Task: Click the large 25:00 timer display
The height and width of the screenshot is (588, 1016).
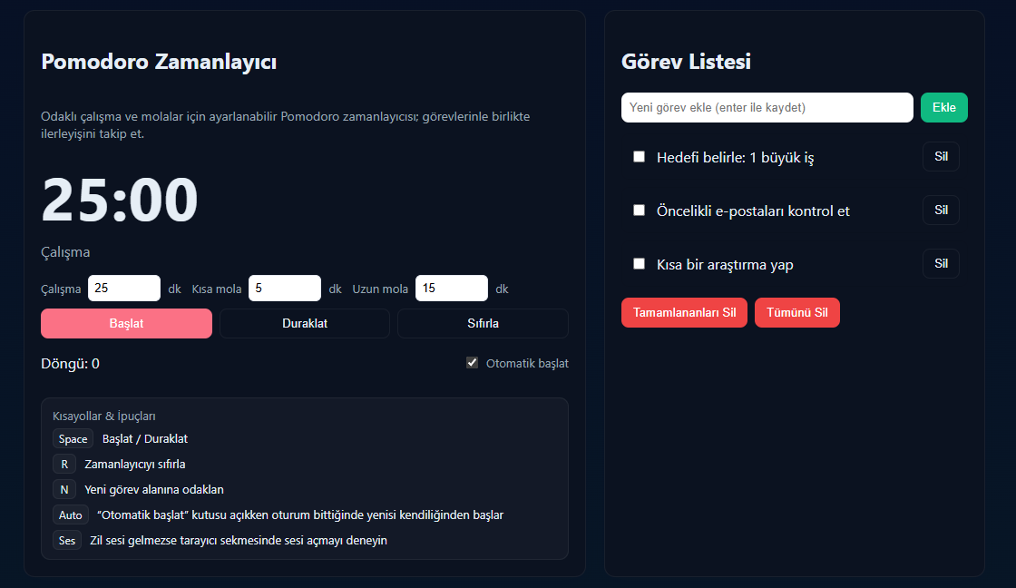Action: tap(119, 201)
